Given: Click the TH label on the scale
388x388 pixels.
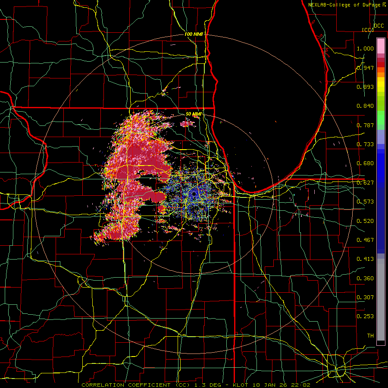Looking at the screenshot, I should click(370, 336).
